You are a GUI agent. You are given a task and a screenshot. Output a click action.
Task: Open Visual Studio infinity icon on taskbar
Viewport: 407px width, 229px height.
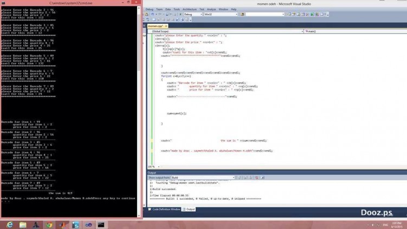point(88,225)
